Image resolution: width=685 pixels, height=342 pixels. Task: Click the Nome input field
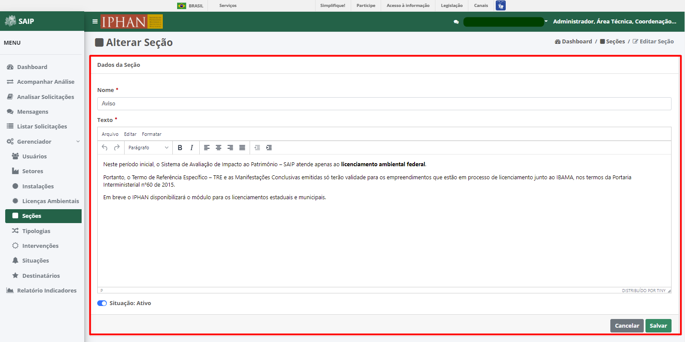[x=384, y=104]
